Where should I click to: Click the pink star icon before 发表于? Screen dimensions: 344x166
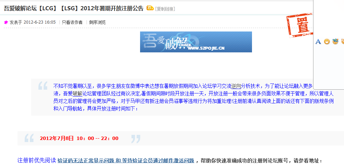pyautogui.click(x=6, y=22)
